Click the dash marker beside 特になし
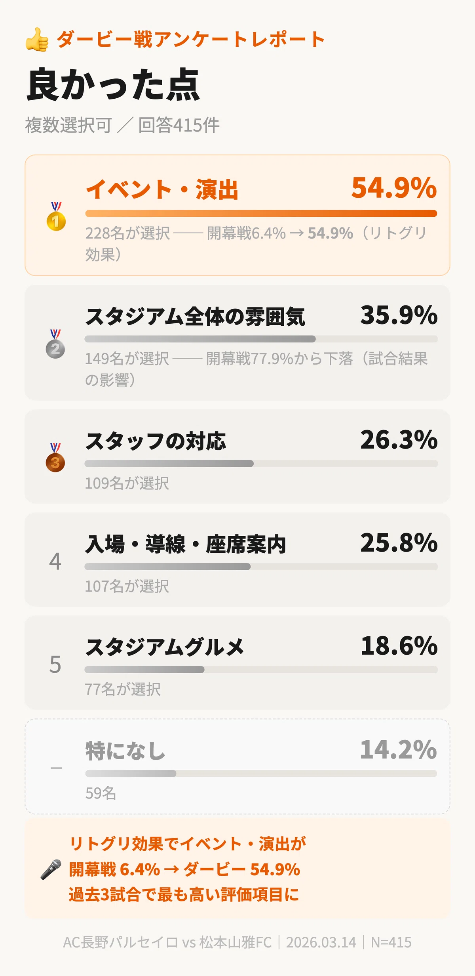This screenshot has height=976, width=475. click(56, 768)
